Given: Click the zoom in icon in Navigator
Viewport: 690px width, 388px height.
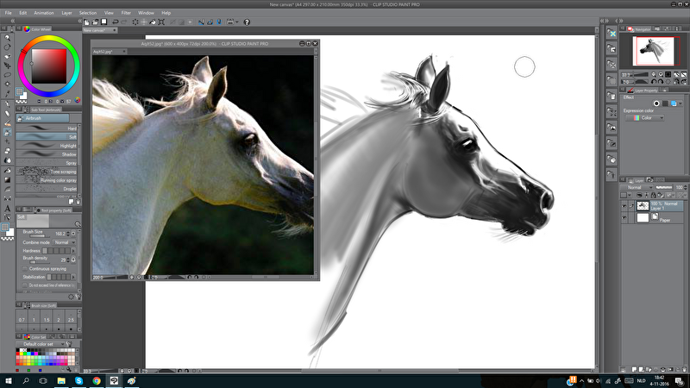Looking at the screenshot, I should [x=661, y=75].
